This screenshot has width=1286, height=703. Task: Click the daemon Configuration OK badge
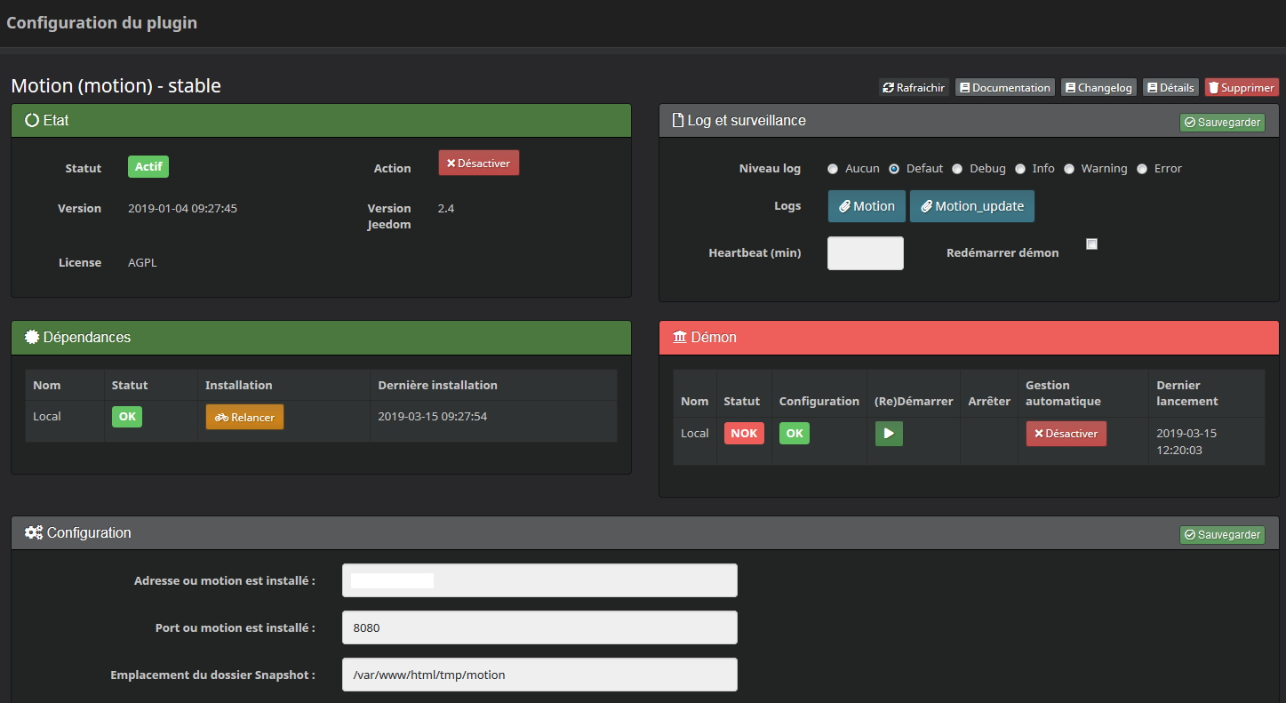(x=795, y=433)
